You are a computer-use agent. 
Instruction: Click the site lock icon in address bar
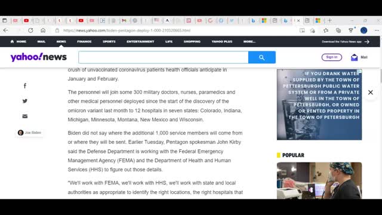pyautogui.click(x=57, y=30)
